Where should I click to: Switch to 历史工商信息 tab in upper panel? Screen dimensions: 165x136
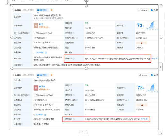point(28,10)
